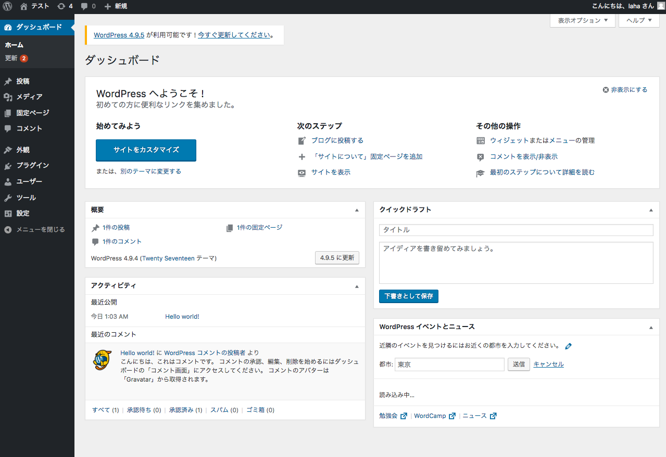Open the WordCamp external link
This screenshot has height=457, width=666.
point(435,416)
